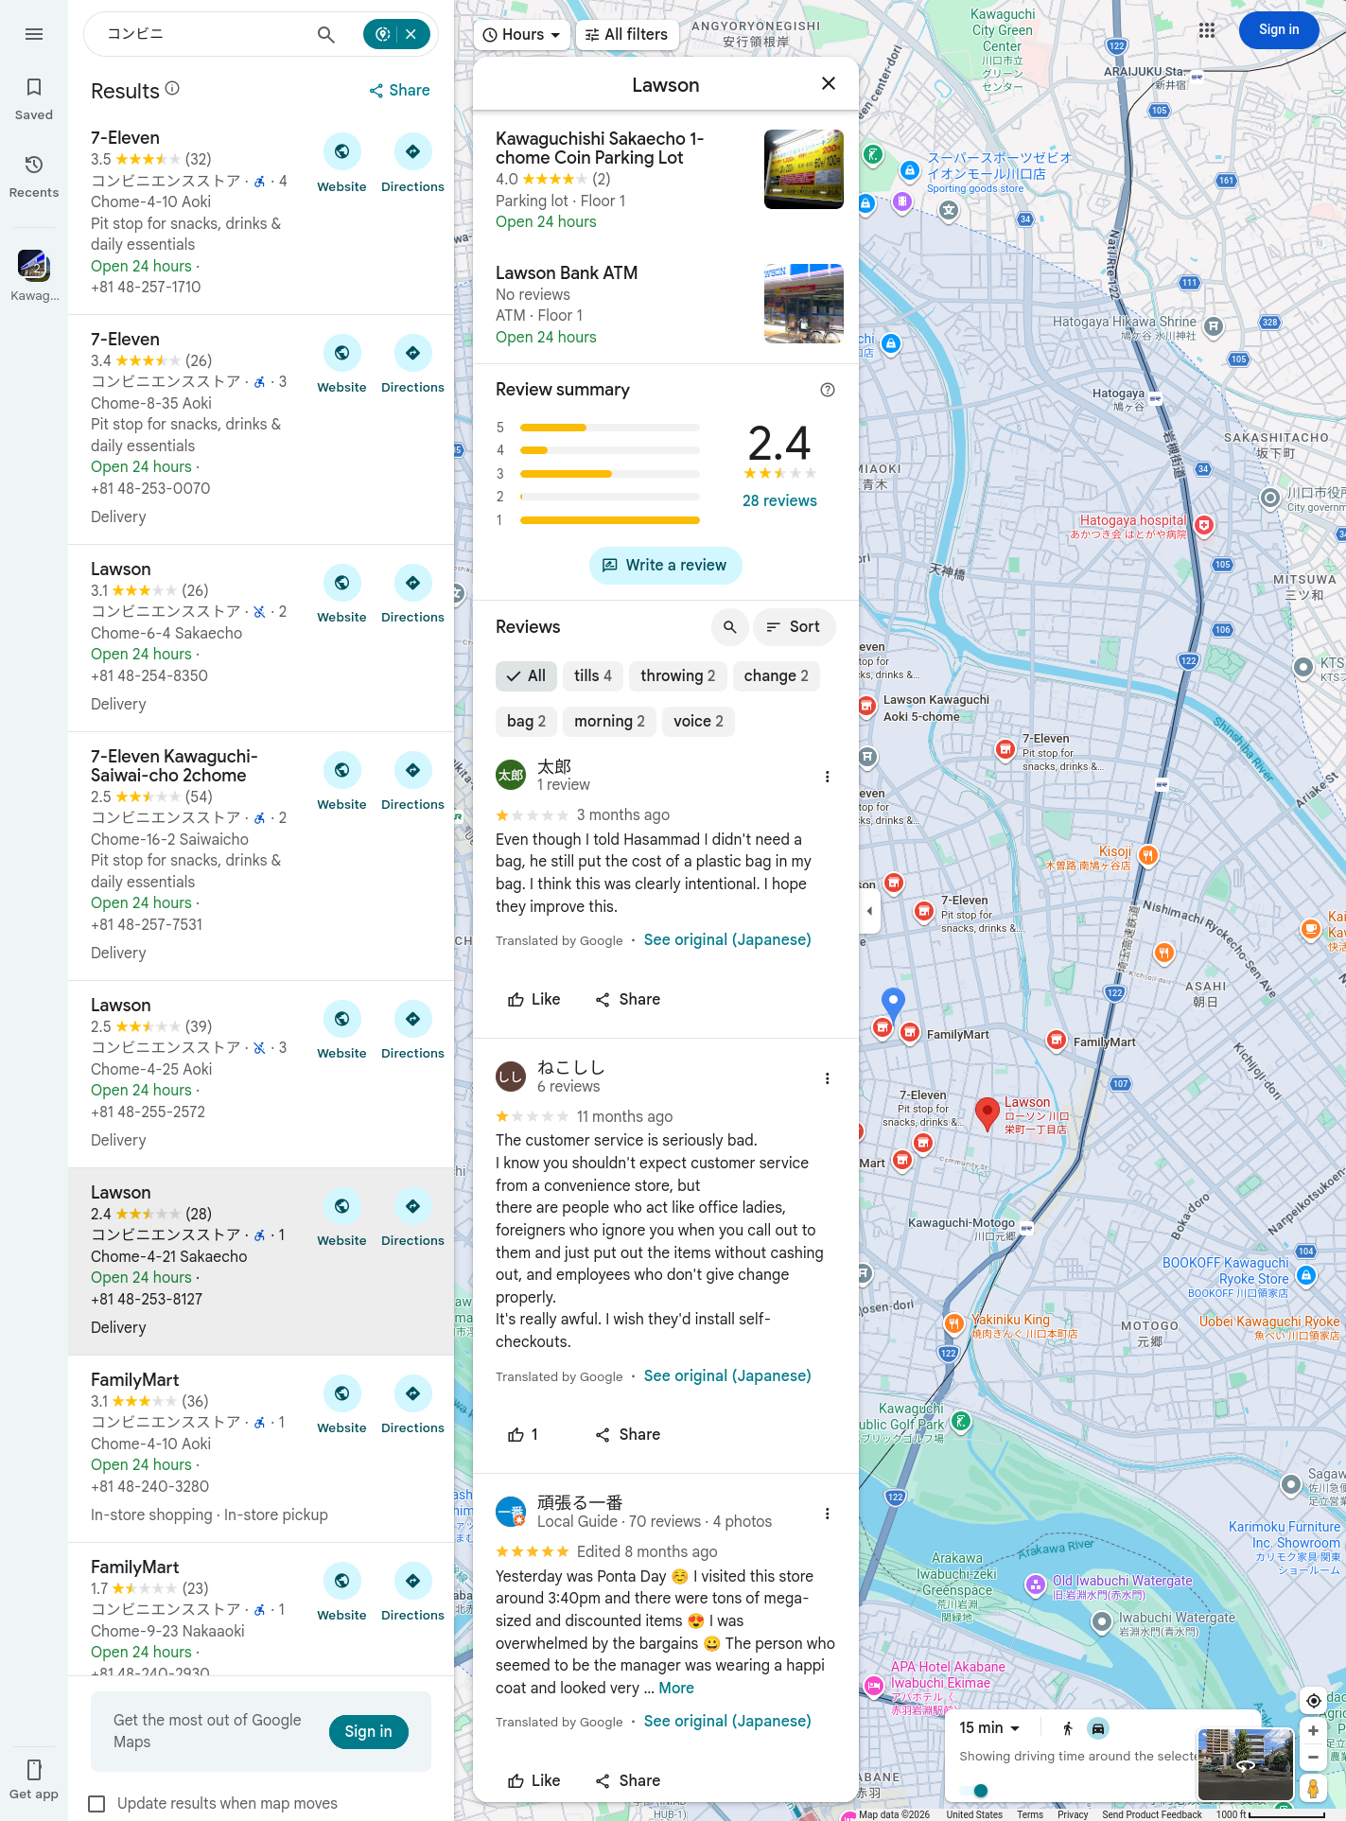See original Japanese of 太郎's review
This screenshot has height=1821, width=1346.
727,940
